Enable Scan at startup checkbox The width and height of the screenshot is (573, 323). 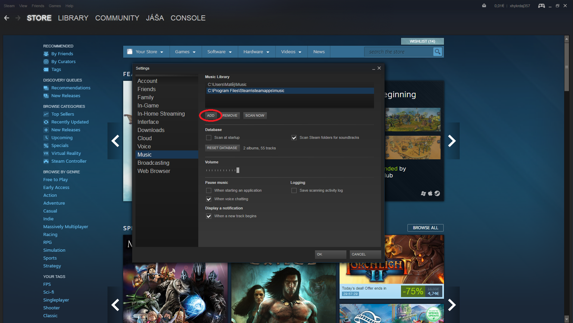(209, 138)
